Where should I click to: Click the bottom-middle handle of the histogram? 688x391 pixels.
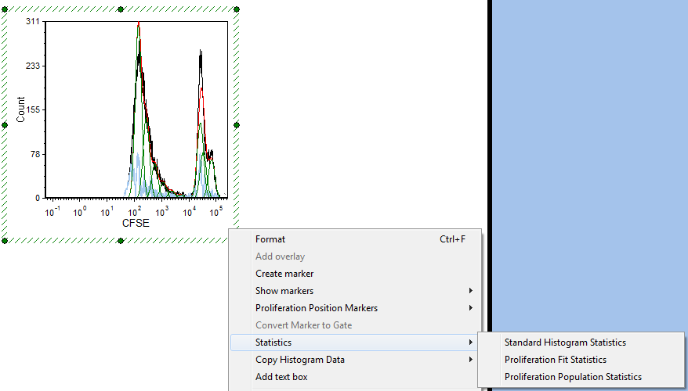click(121, 241)
